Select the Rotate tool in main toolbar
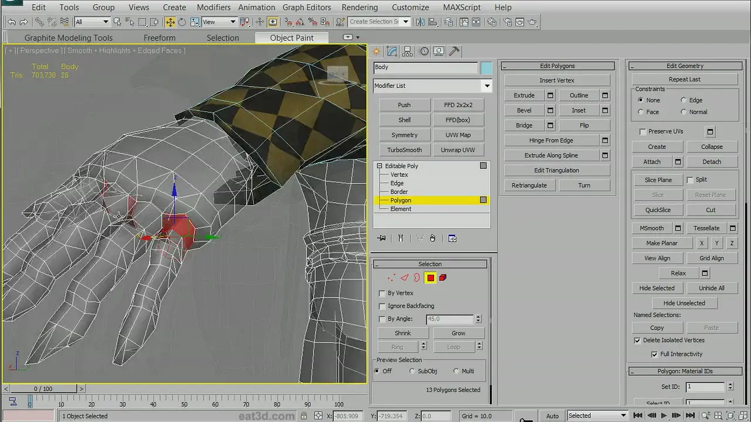Image resolution: width=751 pixels, height=422 pixels. (x=182, y=22)
